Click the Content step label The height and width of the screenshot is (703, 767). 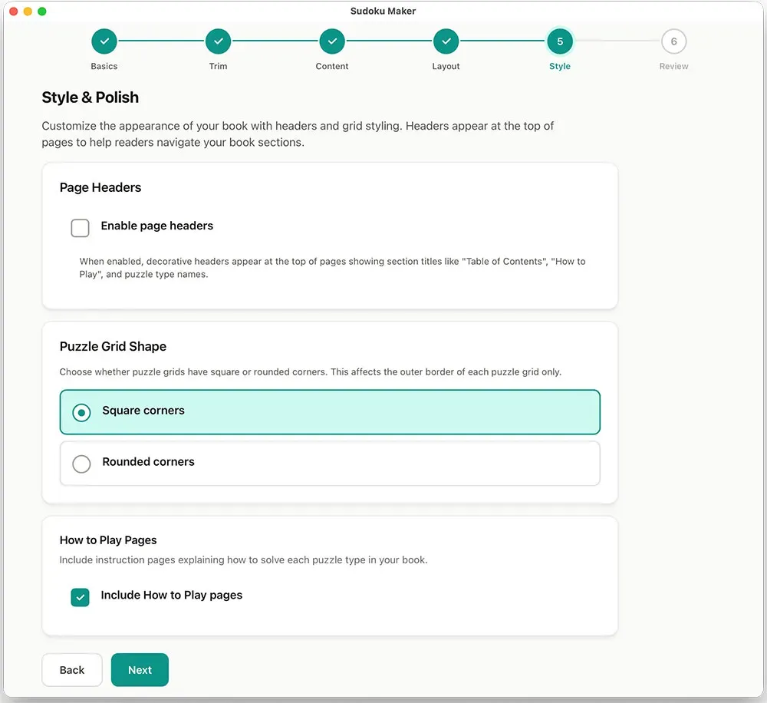(332, 66)
